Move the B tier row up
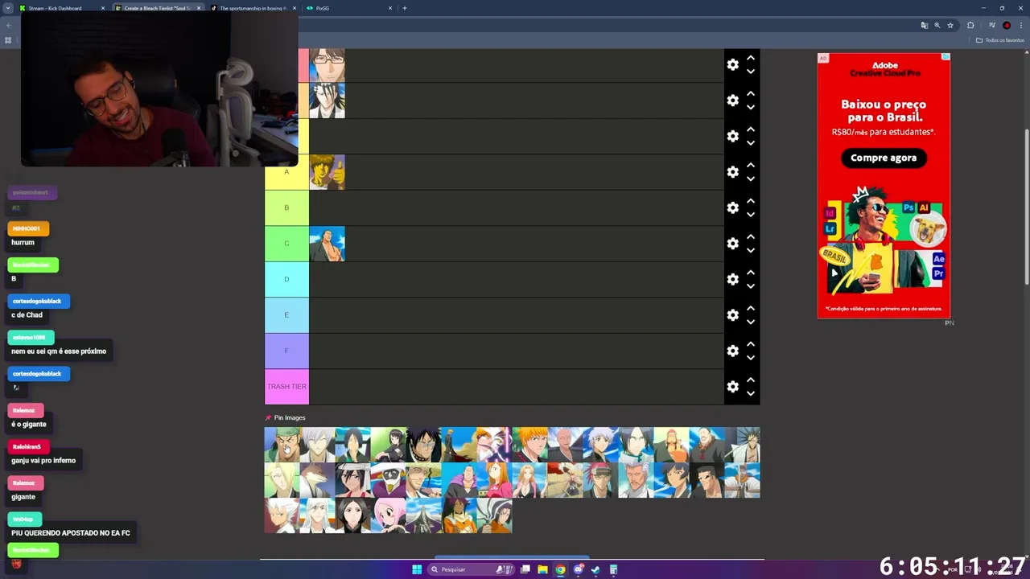Viewport: 1030px width, 579px height. click(750, 201)
